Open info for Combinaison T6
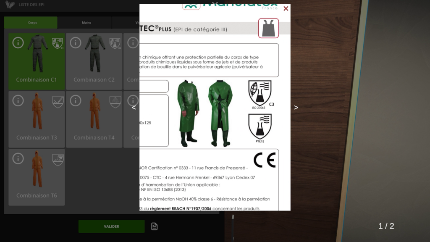This screenshot has width=430, height=242. [x=18, y=158]
